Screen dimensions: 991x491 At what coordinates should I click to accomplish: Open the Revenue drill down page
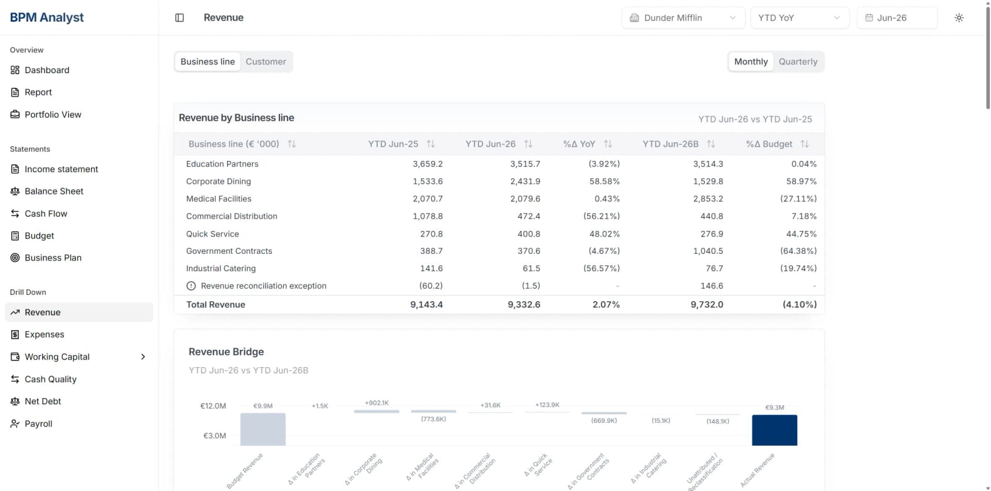click(79, 312)
